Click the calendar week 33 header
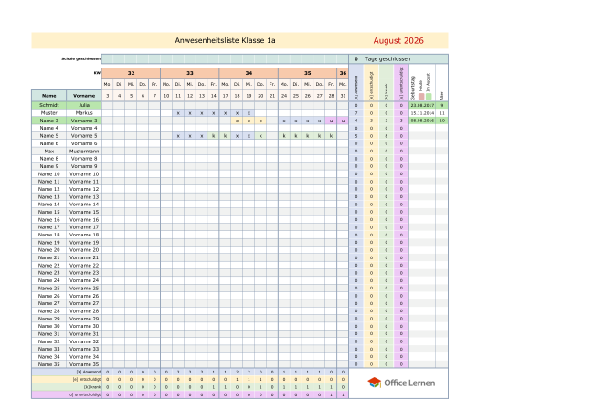 coord(190,73)
